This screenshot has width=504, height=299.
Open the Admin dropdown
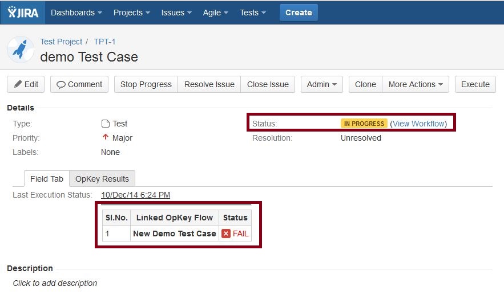point(322,84)
